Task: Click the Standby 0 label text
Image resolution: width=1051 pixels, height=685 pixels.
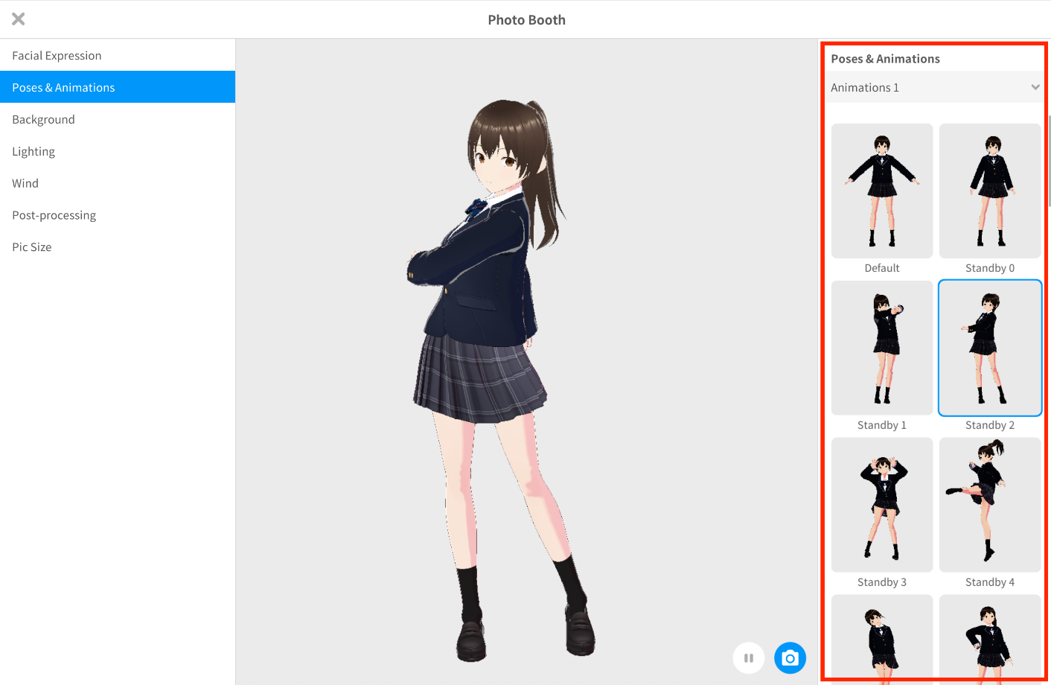Action: click(990, 268)
